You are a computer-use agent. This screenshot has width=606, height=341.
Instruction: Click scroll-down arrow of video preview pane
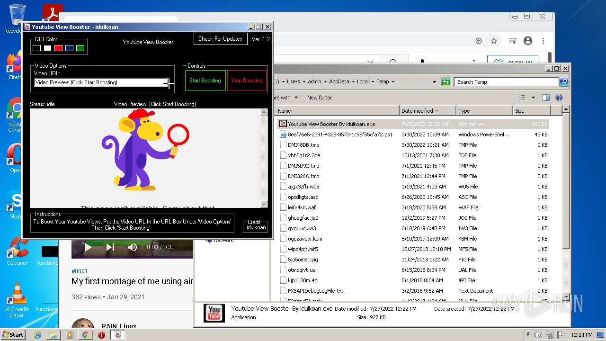click(264, 204)
